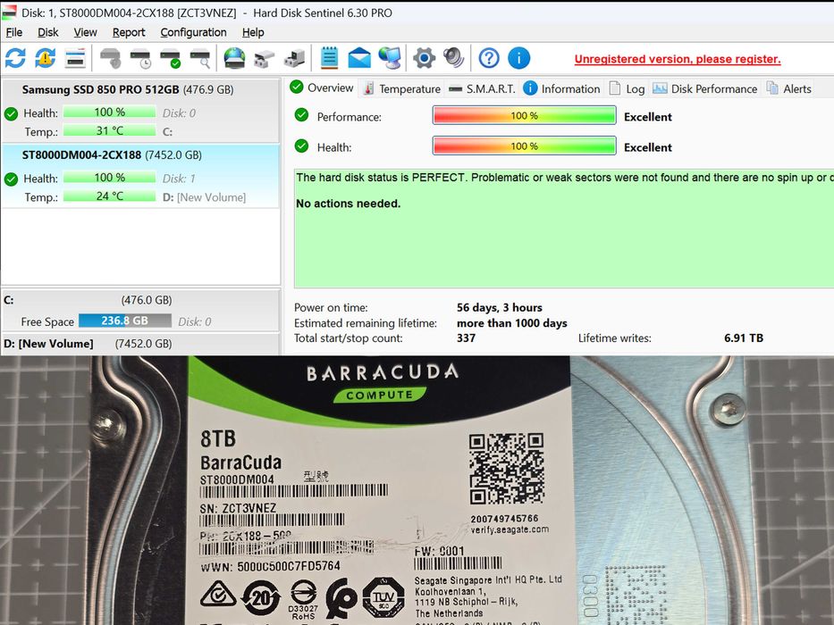Switch to the Overview tab
This screenshot has width=834, height=625.
pos(323,87)
